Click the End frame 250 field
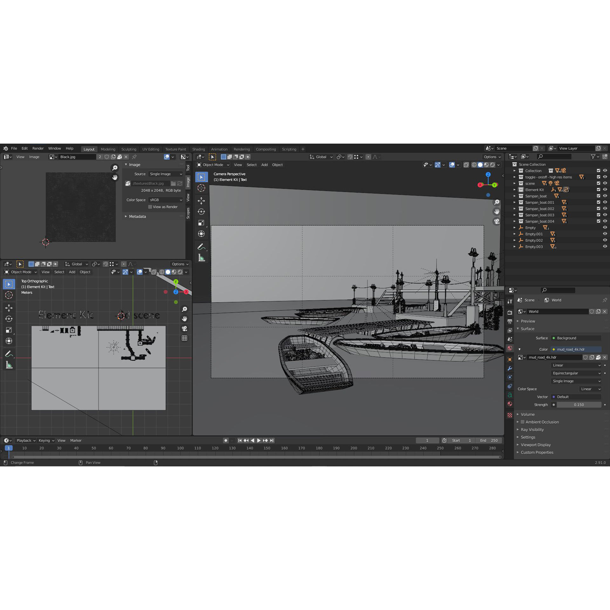The width and height of the screenshot is (610, 610). 489,440
